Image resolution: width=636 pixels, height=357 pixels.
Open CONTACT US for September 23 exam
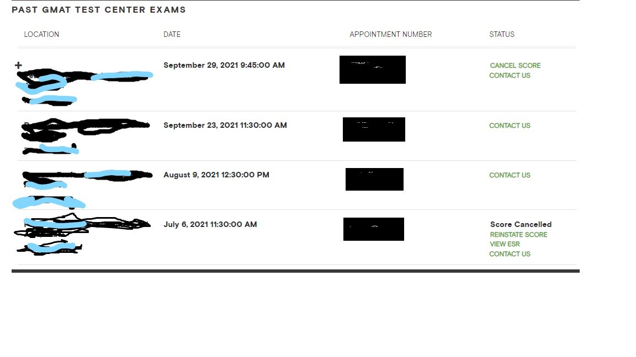pos(510,126)
